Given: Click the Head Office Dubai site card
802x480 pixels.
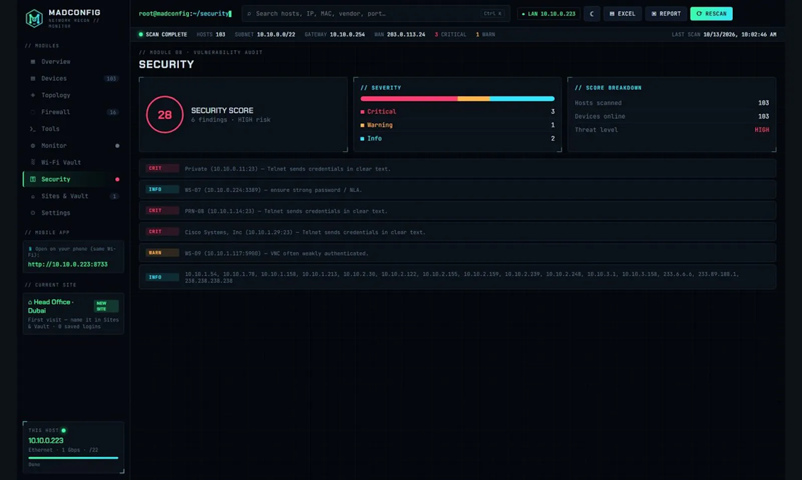Looking at the screenshot, I should click(x=73, y=313).
